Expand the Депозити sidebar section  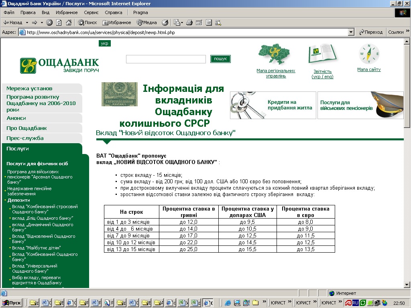click(18, 200)
